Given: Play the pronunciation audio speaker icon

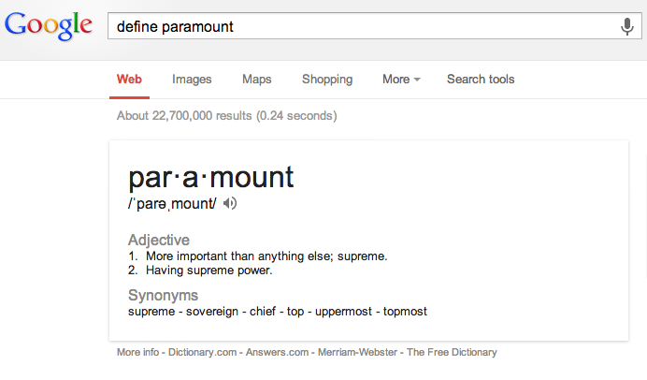Looking at the screenshot, I should [230, 204].
